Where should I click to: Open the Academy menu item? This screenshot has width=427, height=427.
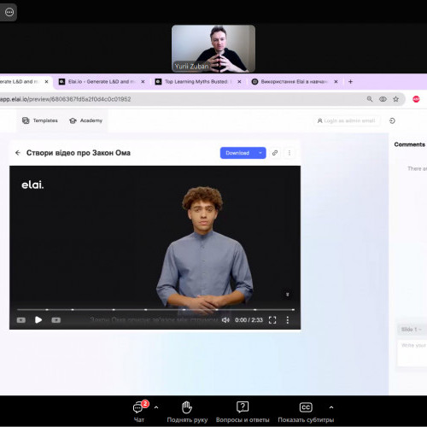pyautogui.click(x=85, y=120)
